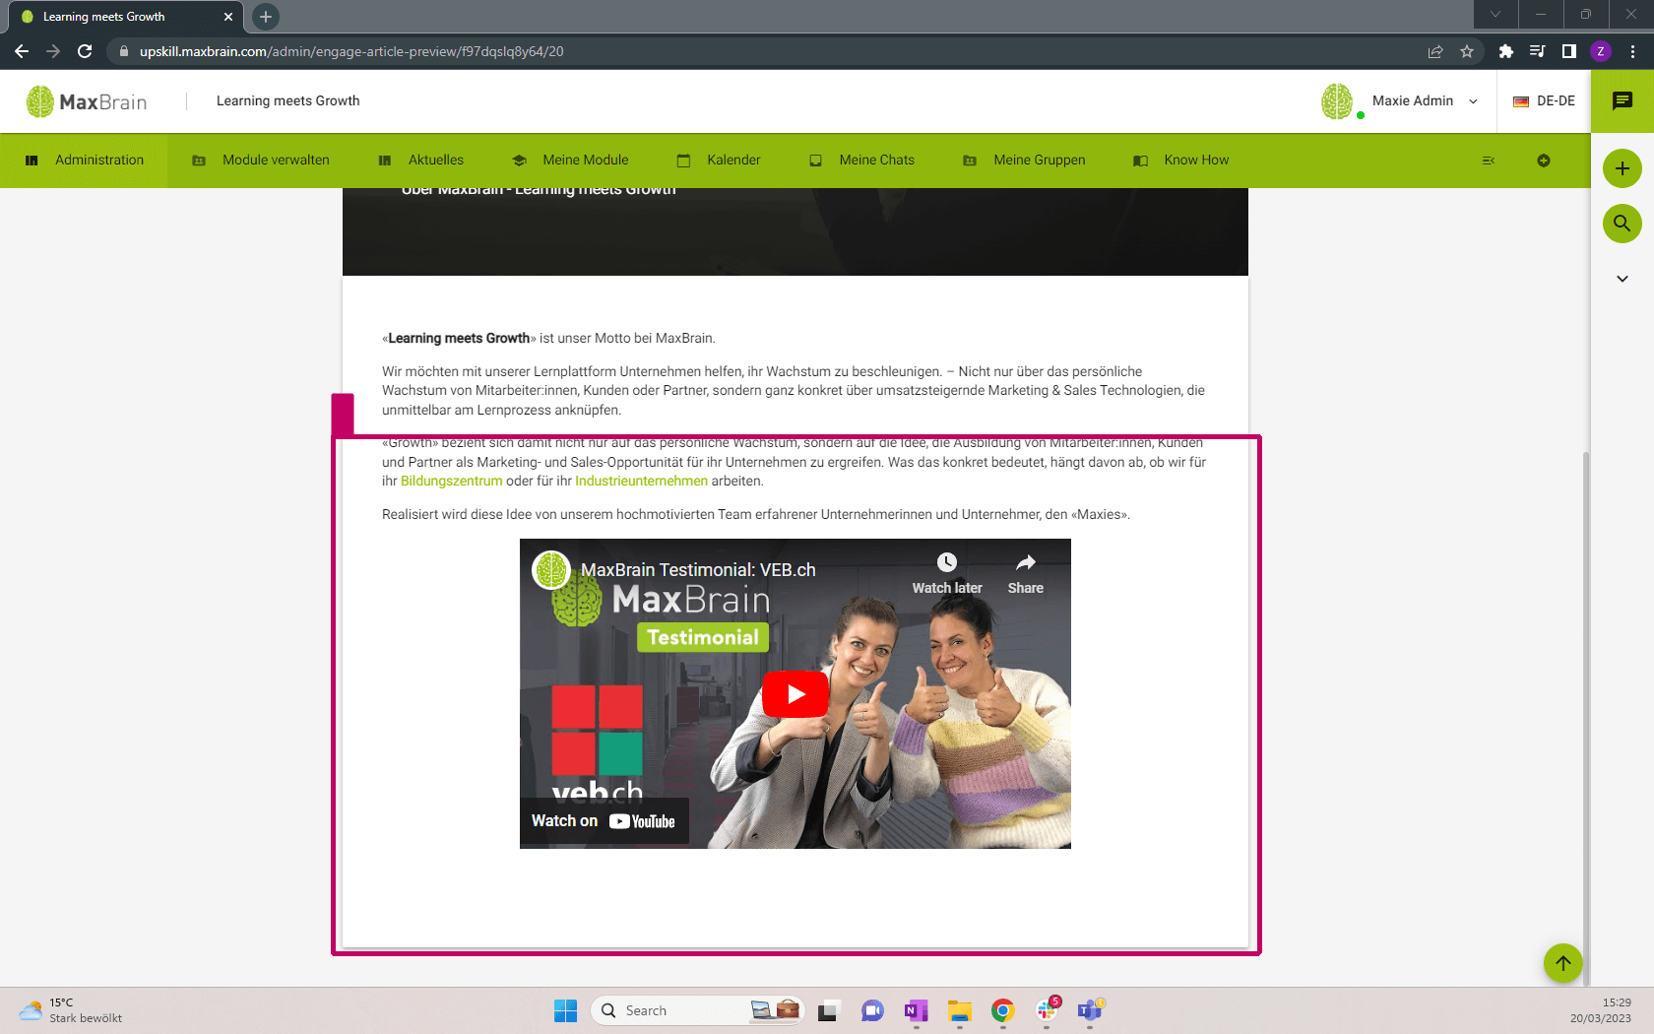Open the Kalender page
Screen dimensions: 1654x1034
719,160
